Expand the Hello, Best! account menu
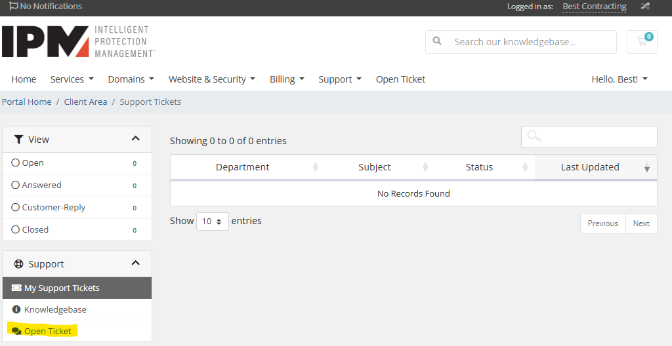The width and height of the screenshot is (672, 346). (619, 79)
